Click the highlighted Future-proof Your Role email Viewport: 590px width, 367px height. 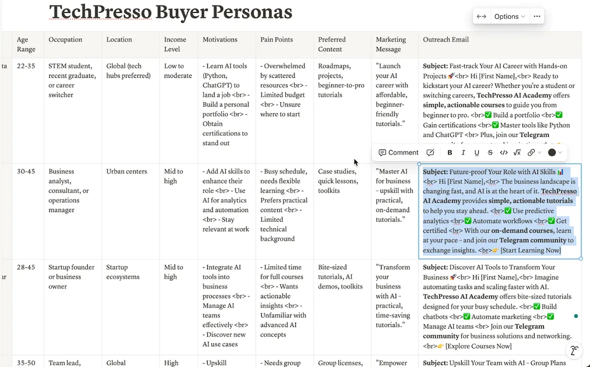(500, 211)
